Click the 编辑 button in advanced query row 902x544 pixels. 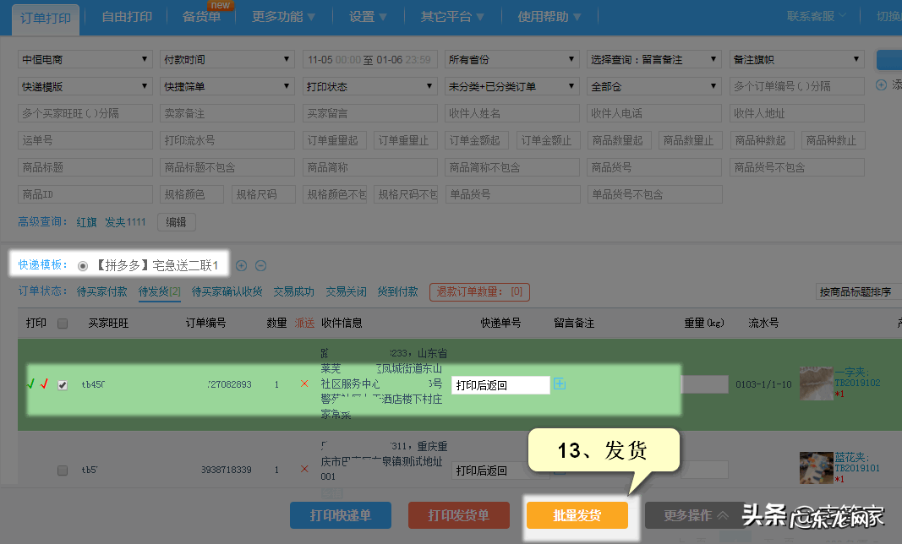(176, 222)
